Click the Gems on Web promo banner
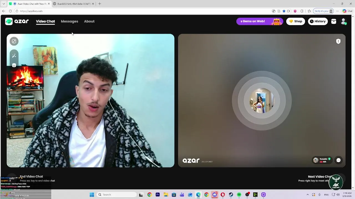Screen dimensions: 355x199 [x=260, y=21]
